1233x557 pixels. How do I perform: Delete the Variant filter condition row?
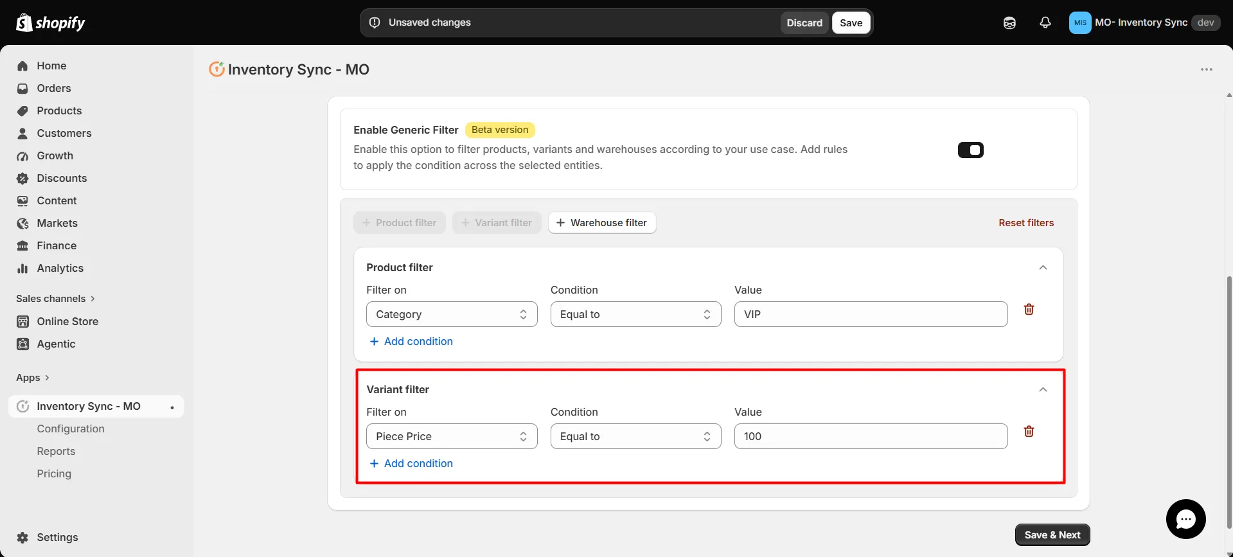1029,431
